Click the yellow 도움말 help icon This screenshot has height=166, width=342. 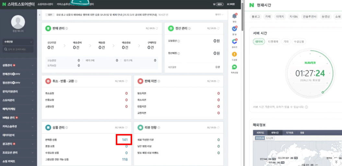tap(234, 54)
